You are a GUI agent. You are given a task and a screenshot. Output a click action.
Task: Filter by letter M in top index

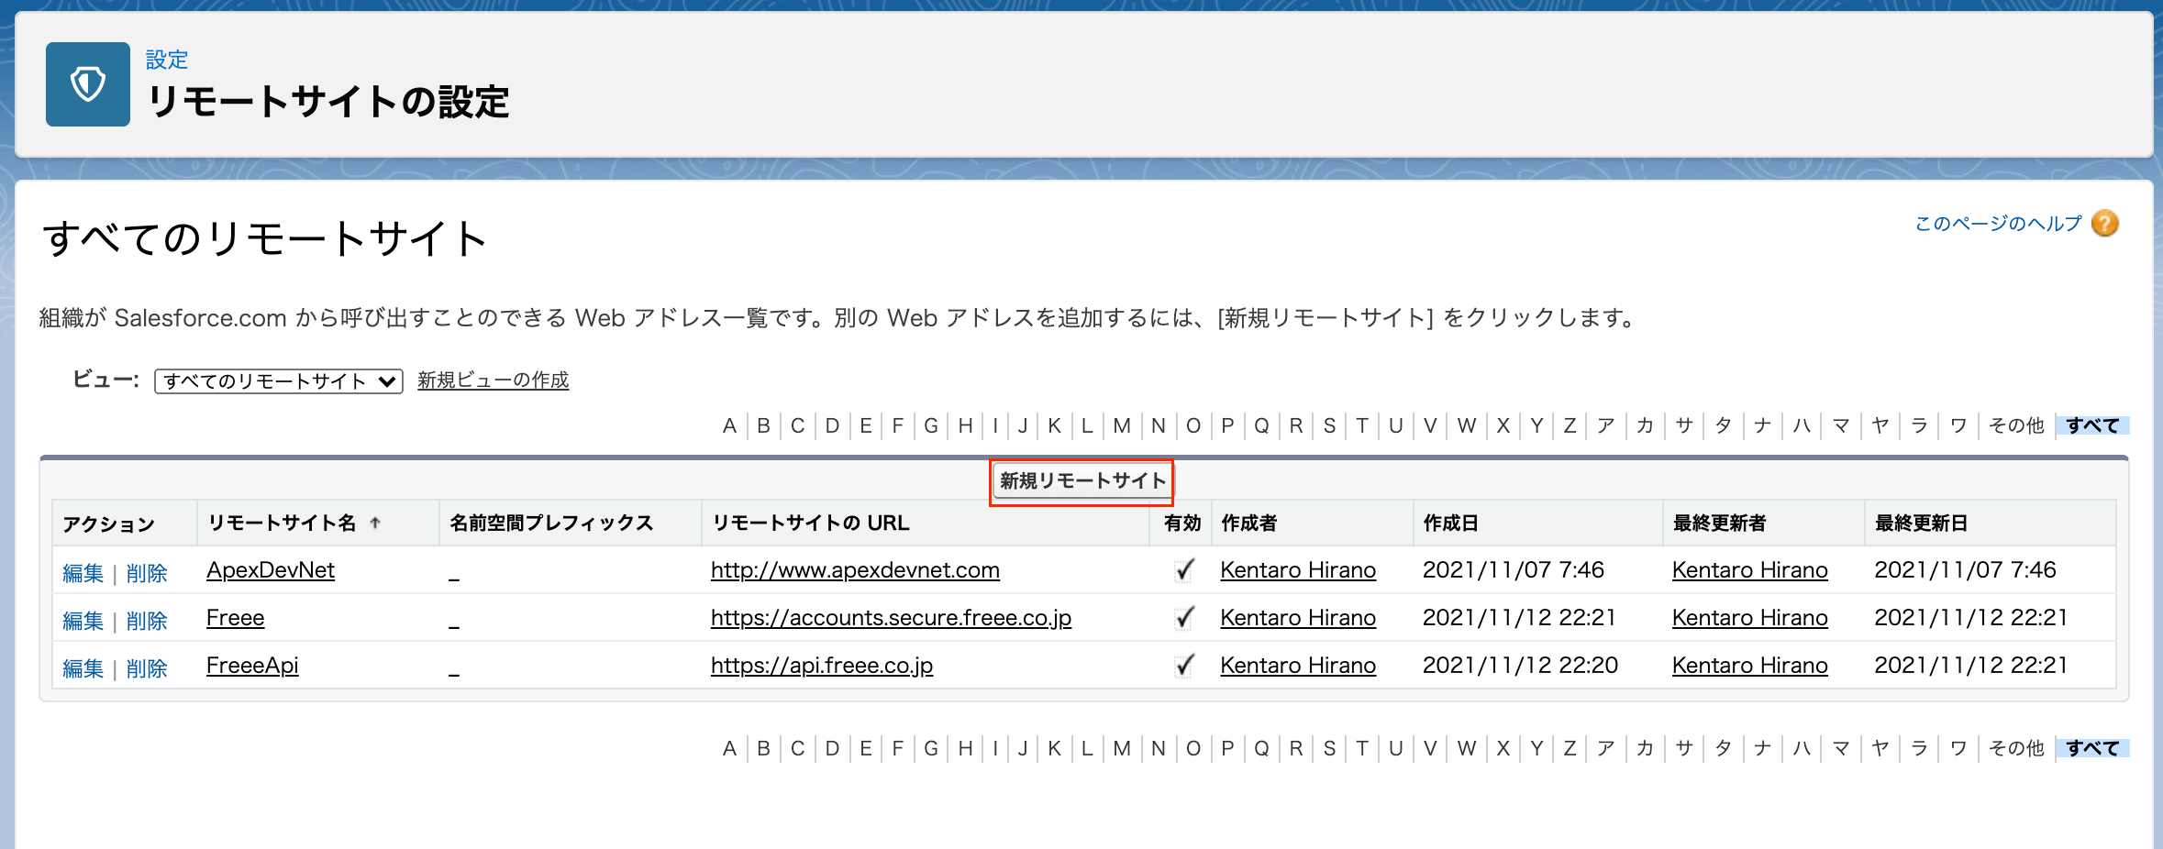[x=1122, y=425]
